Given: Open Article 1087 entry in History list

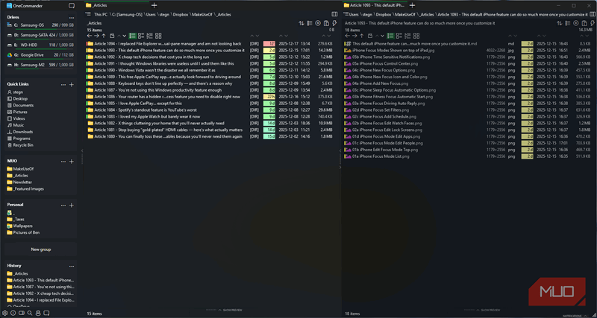Looking at the screenshot, I should [41, 287].
